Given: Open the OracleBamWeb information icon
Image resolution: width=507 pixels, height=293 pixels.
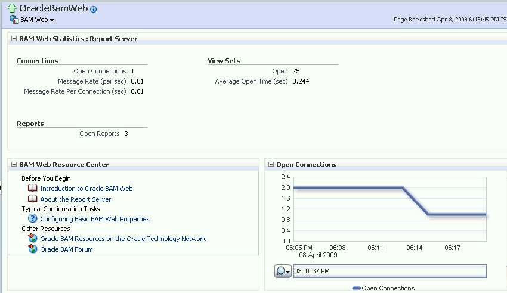Looking at the screenshot, I should point(93,10).
